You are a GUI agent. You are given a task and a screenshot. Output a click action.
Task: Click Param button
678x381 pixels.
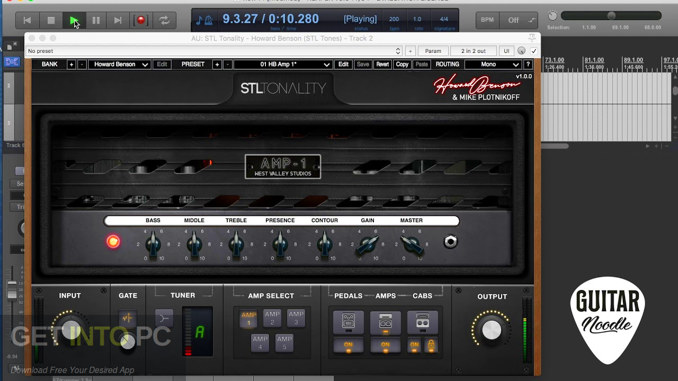coord(433,51)
